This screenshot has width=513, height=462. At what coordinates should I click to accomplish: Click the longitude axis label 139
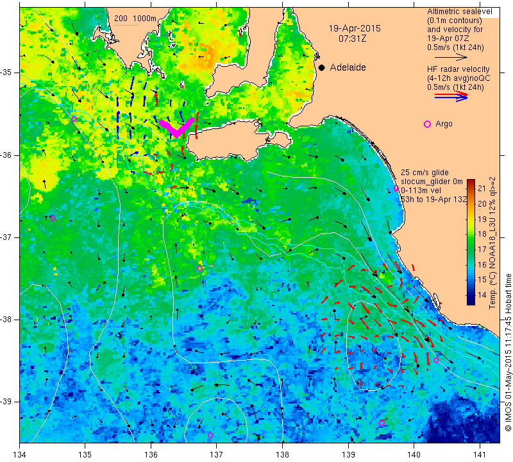(348, 455)
